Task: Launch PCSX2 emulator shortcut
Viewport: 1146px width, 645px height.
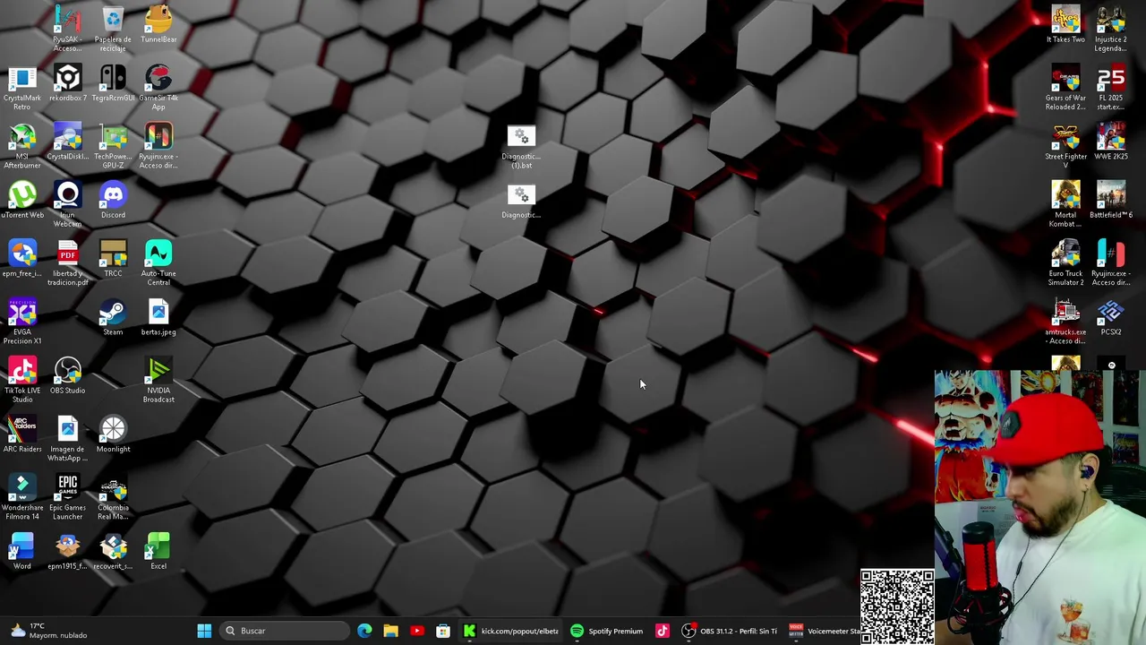Action: pos(1111,317)
